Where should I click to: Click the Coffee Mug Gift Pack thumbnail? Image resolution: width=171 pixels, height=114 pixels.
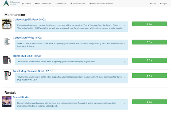7,24
